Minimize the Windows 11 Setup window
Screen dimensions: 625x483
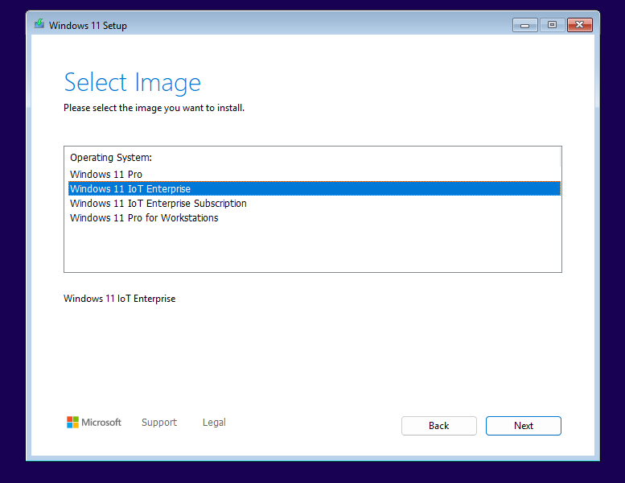point(525,25)
